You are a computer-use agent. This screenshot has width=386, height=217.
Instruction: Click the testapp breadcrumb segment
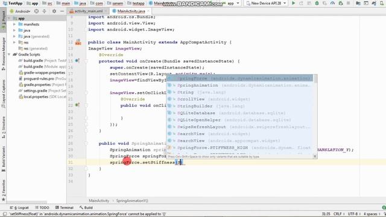[136, 4]
